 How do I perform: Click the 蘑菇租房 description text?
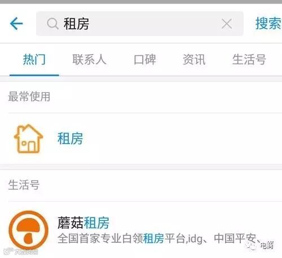coord(160,238)
